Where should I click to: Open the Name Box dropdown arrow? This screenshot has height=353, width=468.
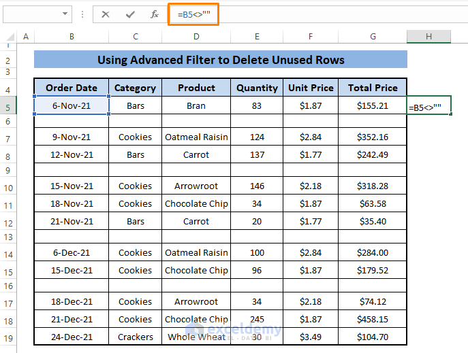pos(65,14)
